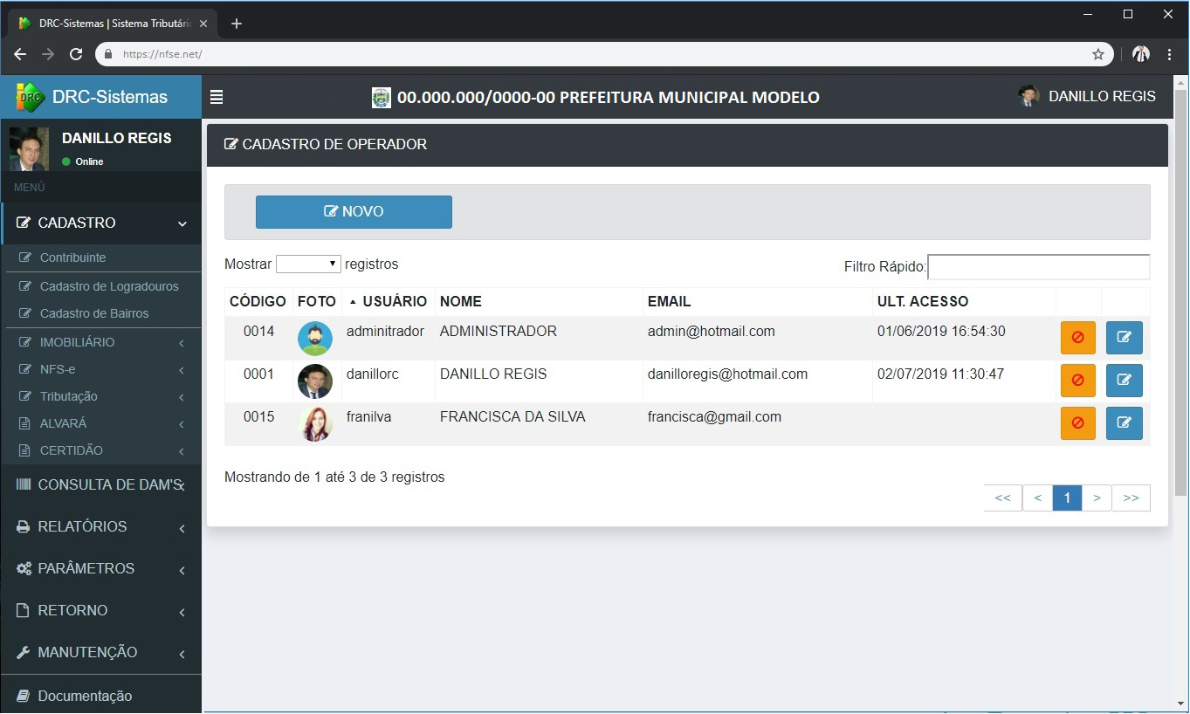
Task: Edit the adminitrador operator record
Action: (1124, 338)
